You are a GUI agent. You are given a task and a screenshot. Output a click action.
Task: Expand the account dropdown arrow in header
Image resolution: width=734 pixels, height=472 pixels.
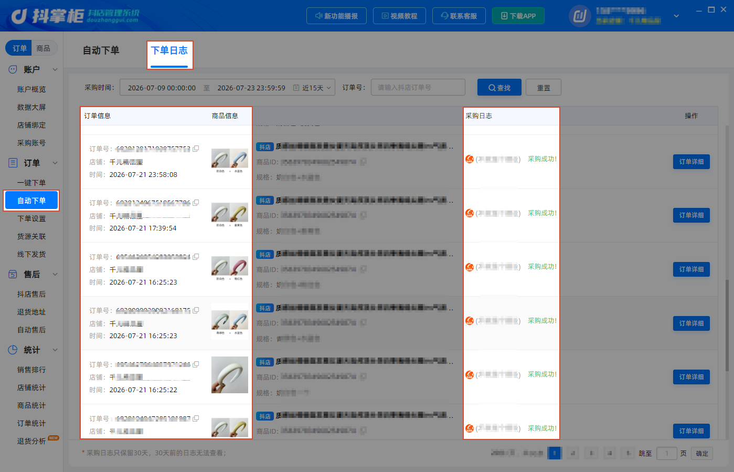pyautogui.click(x=676, y=16)
